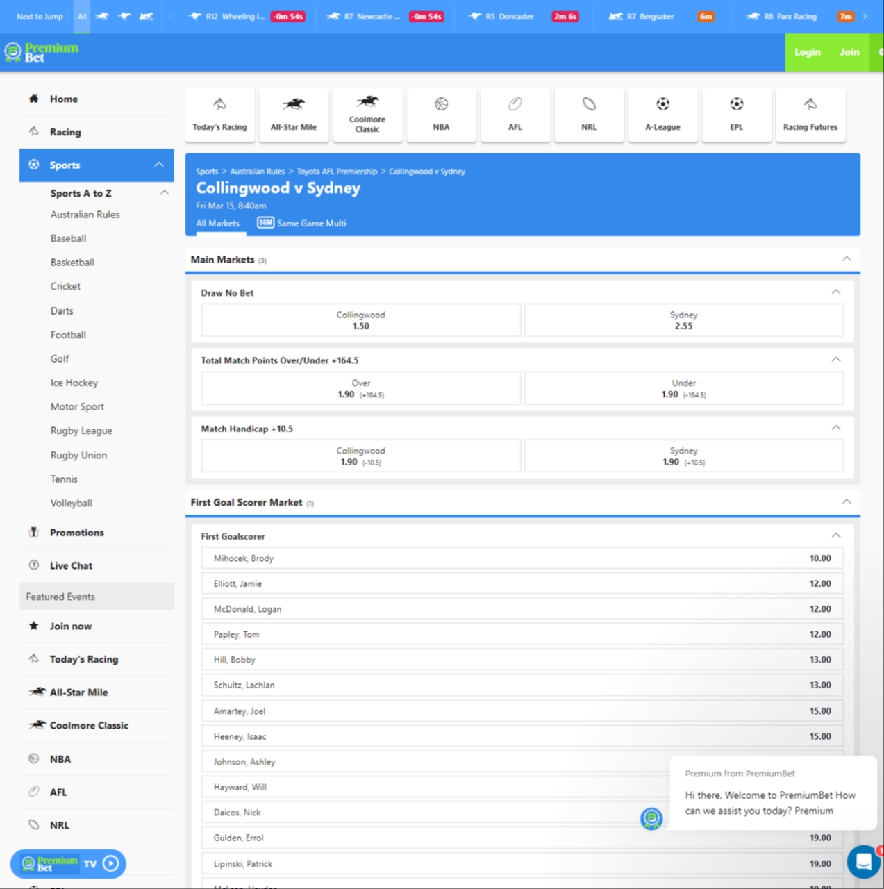The width and height of the screenshot is (884, 889).
Task: Click sidebar Coolmore Classic horse icon
Action: [x=37, y=724]
